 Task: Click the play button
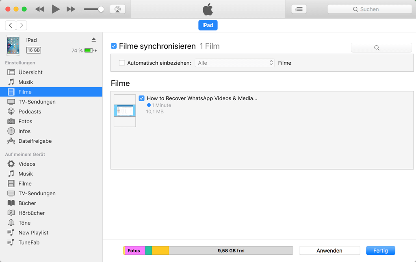[x=55, y=9]
